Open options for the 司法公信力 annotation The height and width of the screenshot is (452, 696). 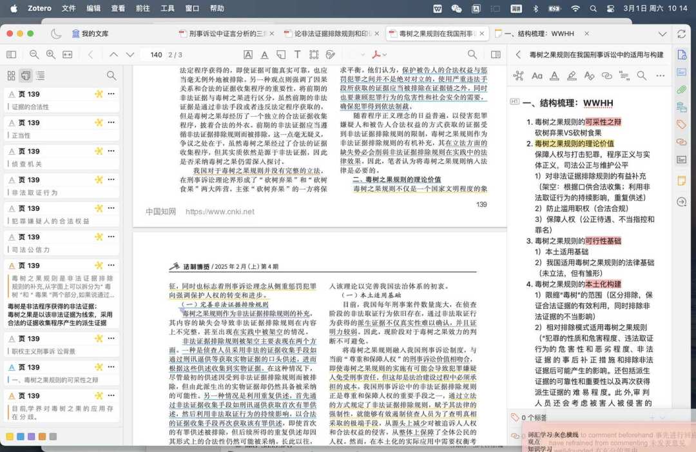tap(111, 237)
